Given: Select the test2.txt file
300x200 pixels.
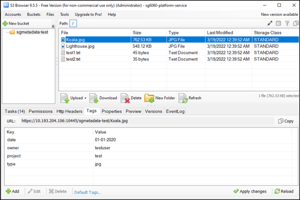Looking at the screenshot, I should (73, 59).
